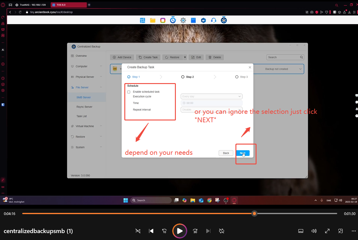The image size is (358, 240).
Task: Open the gear Control Panel icon in TOS dock
Action: 183,20
